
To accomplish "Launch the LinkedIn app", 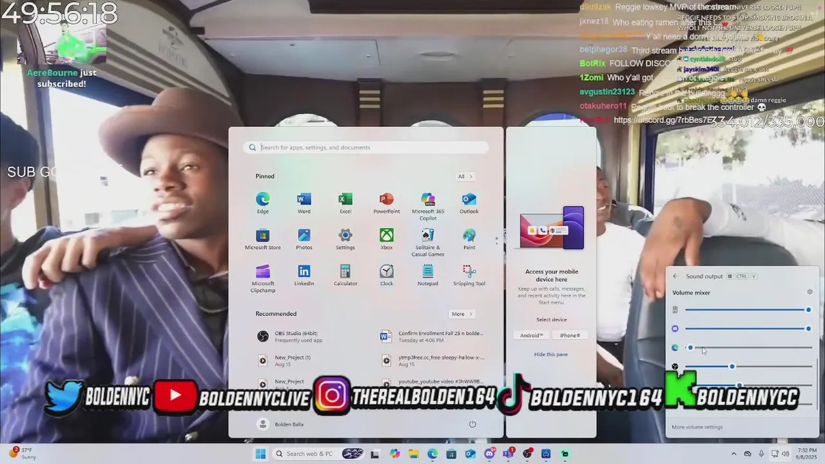I will [x=304, y=275].
